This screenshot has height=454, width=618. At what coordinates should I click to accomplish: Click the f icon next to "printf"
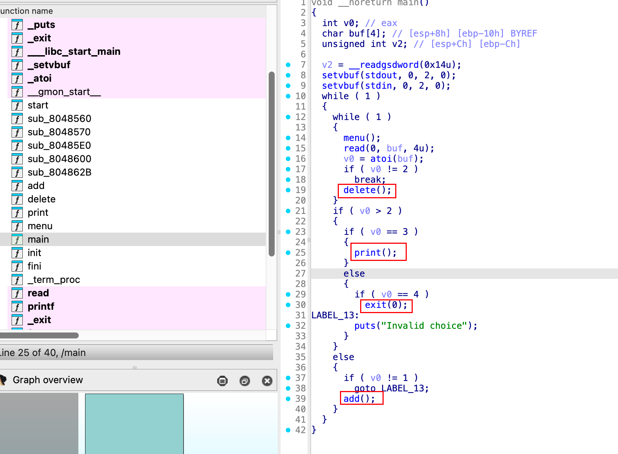tap(17, 307)
